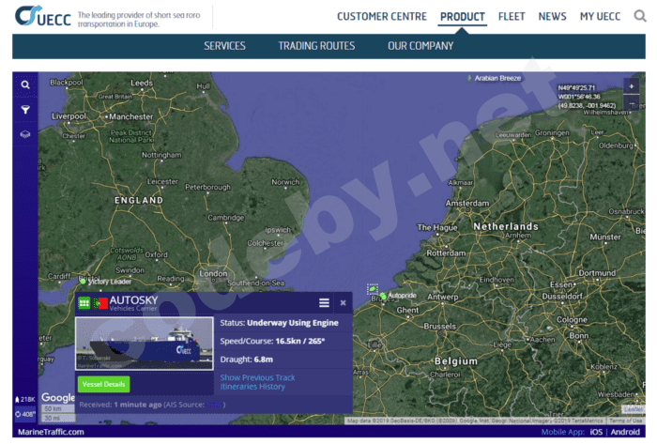Click the Vessel Details button
The height and width of the screenshot is (444, 657).
click(103, 384)
